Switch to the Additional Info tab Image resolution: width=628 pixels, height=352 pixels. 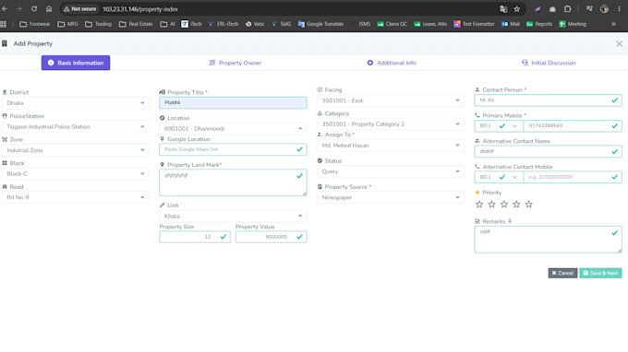[392, 63]
